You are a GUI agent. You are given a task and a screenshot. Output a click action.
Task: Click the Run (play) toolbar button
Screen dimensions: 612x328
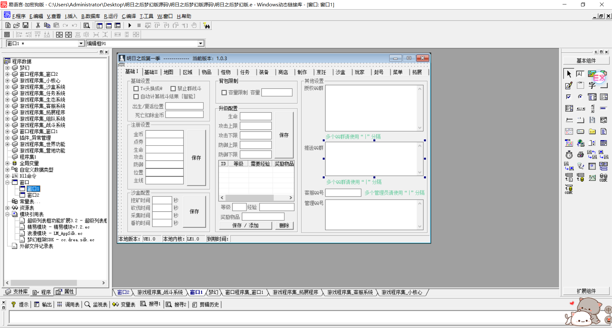(129, 25)
